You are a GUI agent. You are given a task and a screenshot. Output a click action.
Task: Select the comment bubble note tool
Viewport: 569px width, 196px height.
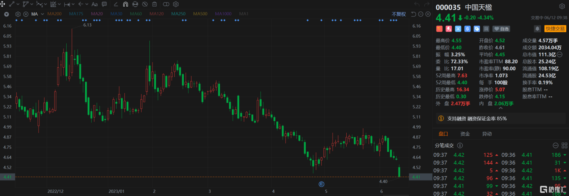pyautogui.click(x=104, y=4)
